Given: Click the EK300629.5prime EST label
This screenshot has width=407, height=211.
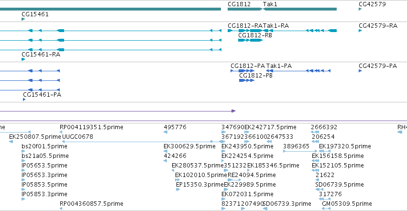Looking at the screenshot, I should pos(189,146).
